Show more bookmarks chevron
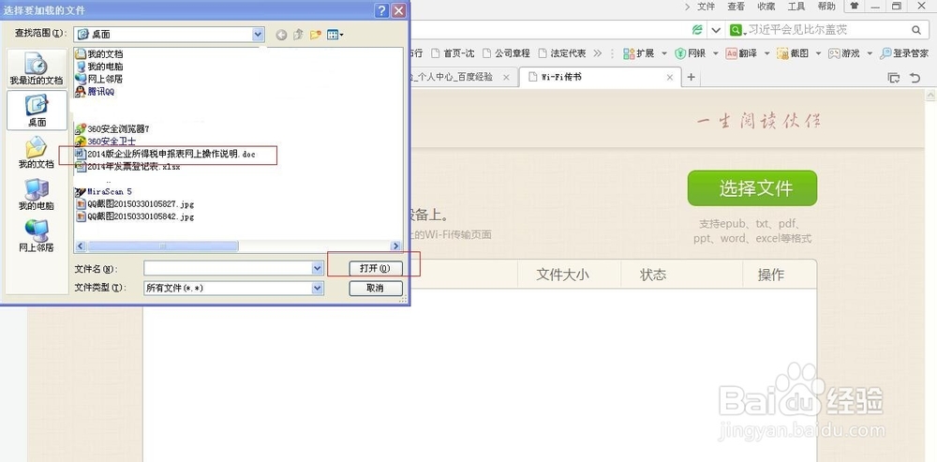This screenshot has width=937, height=462. click(x=597, y=53)
